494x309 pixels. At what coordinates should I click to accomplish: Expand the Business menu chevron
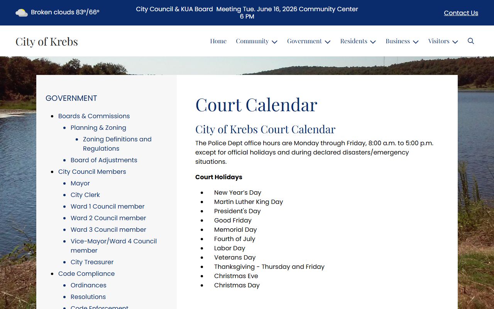pyautogui.click(x=416, y=42)
